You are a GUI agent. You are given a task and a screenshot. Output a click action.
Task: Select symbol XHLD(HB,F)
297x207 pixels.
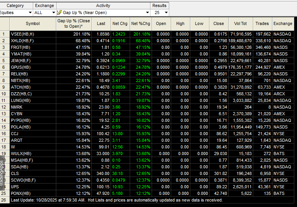(22, 41)
